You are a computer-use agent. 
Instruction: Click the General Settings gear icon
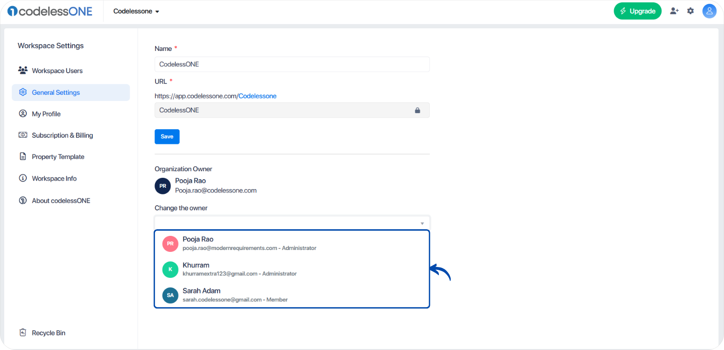[x=23, y=92]
